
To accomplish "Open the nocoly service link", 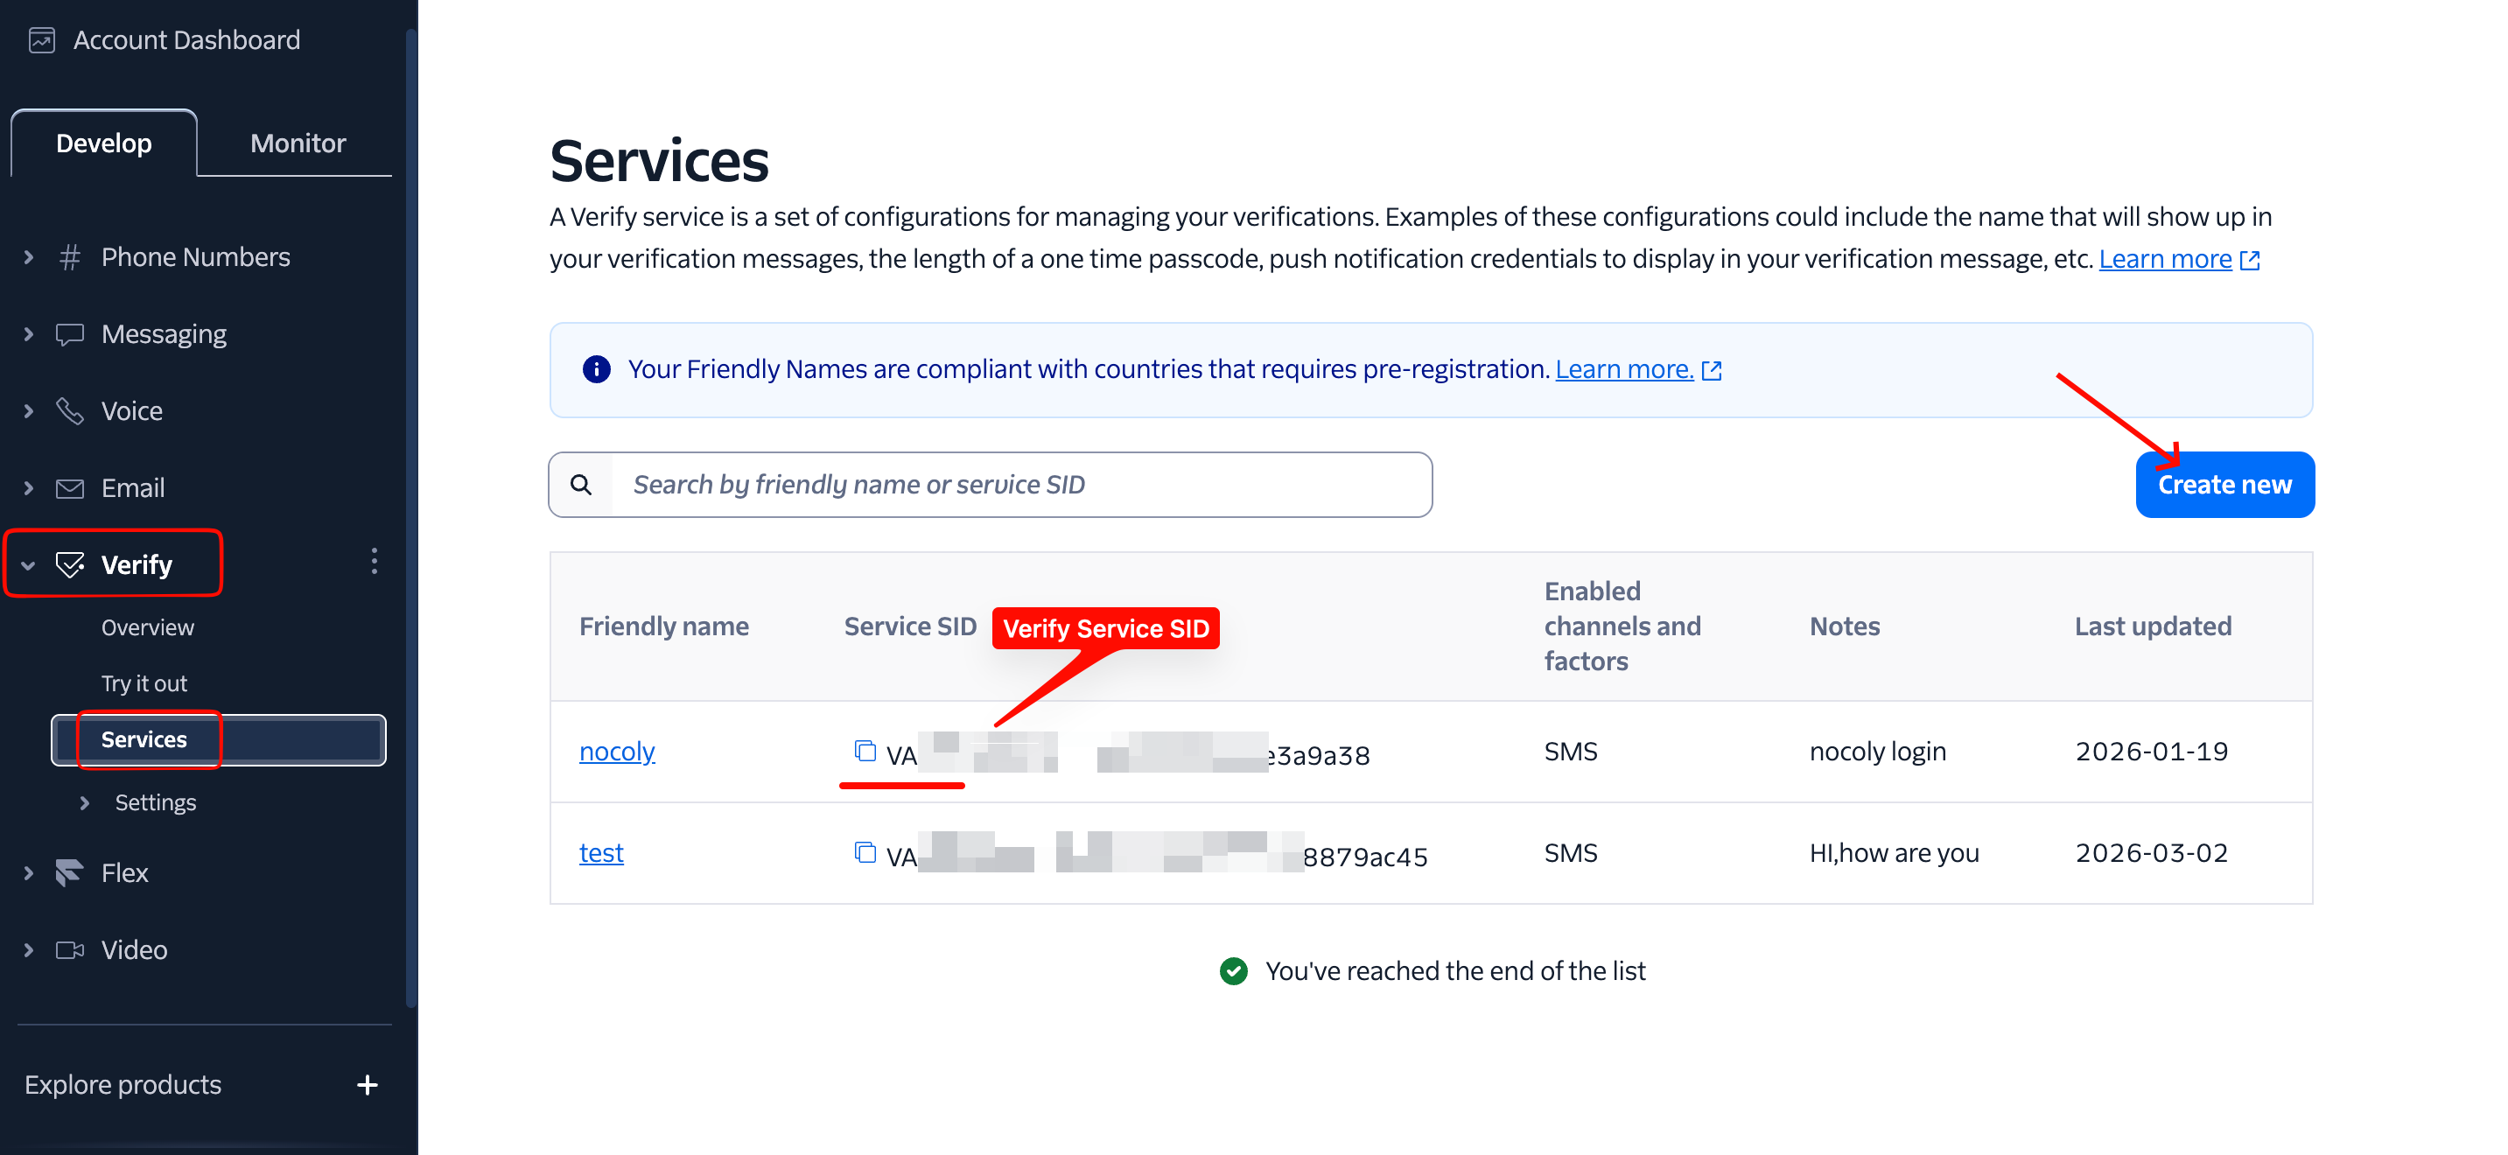I will [616, 751].
